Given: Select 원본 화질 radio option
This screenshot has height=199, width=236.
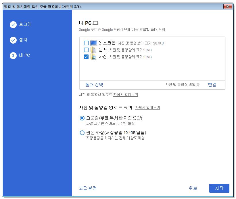Looking at the screenshot, I should pyautogui.click(x=82, y=133).
